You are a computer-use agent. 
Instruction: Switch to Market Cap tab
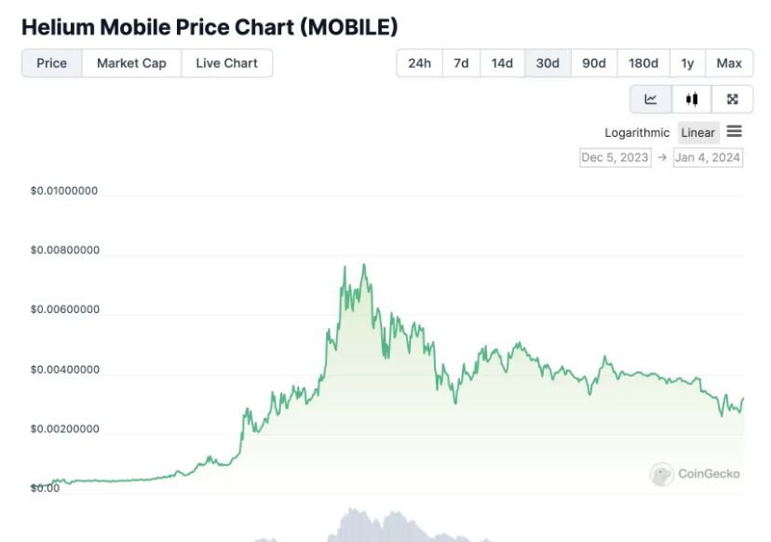131,63
